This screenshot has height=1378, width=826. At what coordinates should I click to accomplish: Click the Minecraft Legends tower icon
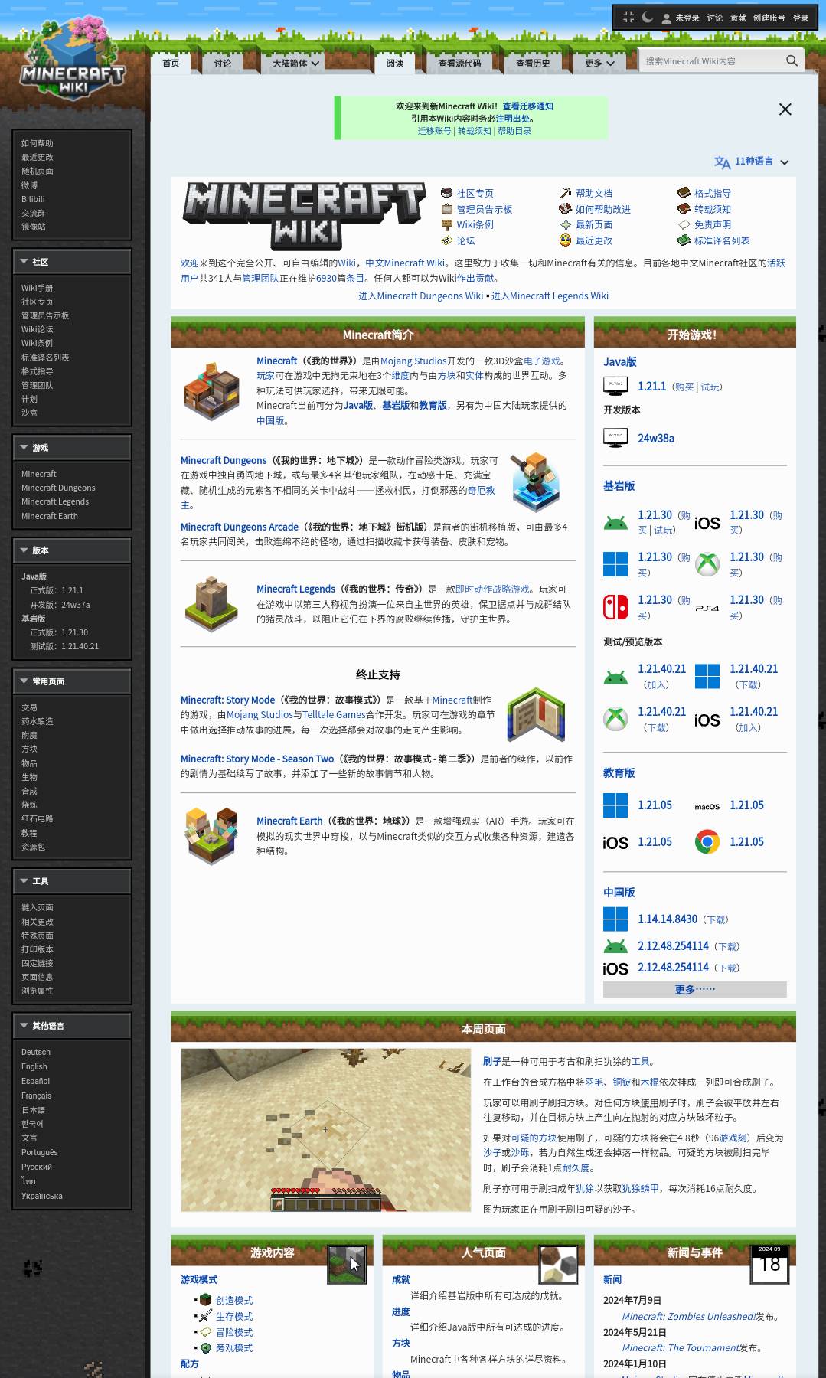tap(211, 603)
